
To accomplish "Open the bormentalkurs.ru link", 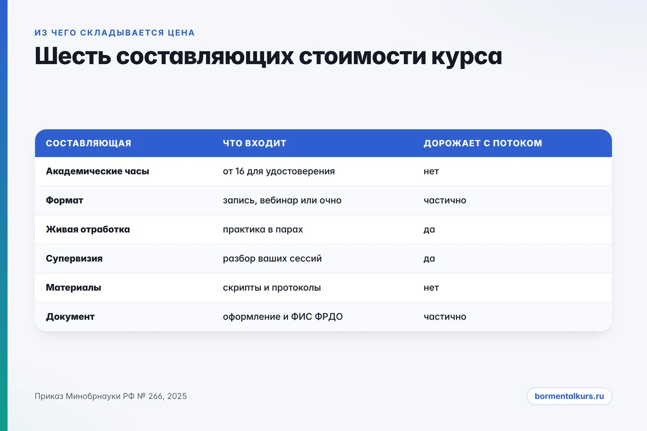I will click(x=569, y=396).
